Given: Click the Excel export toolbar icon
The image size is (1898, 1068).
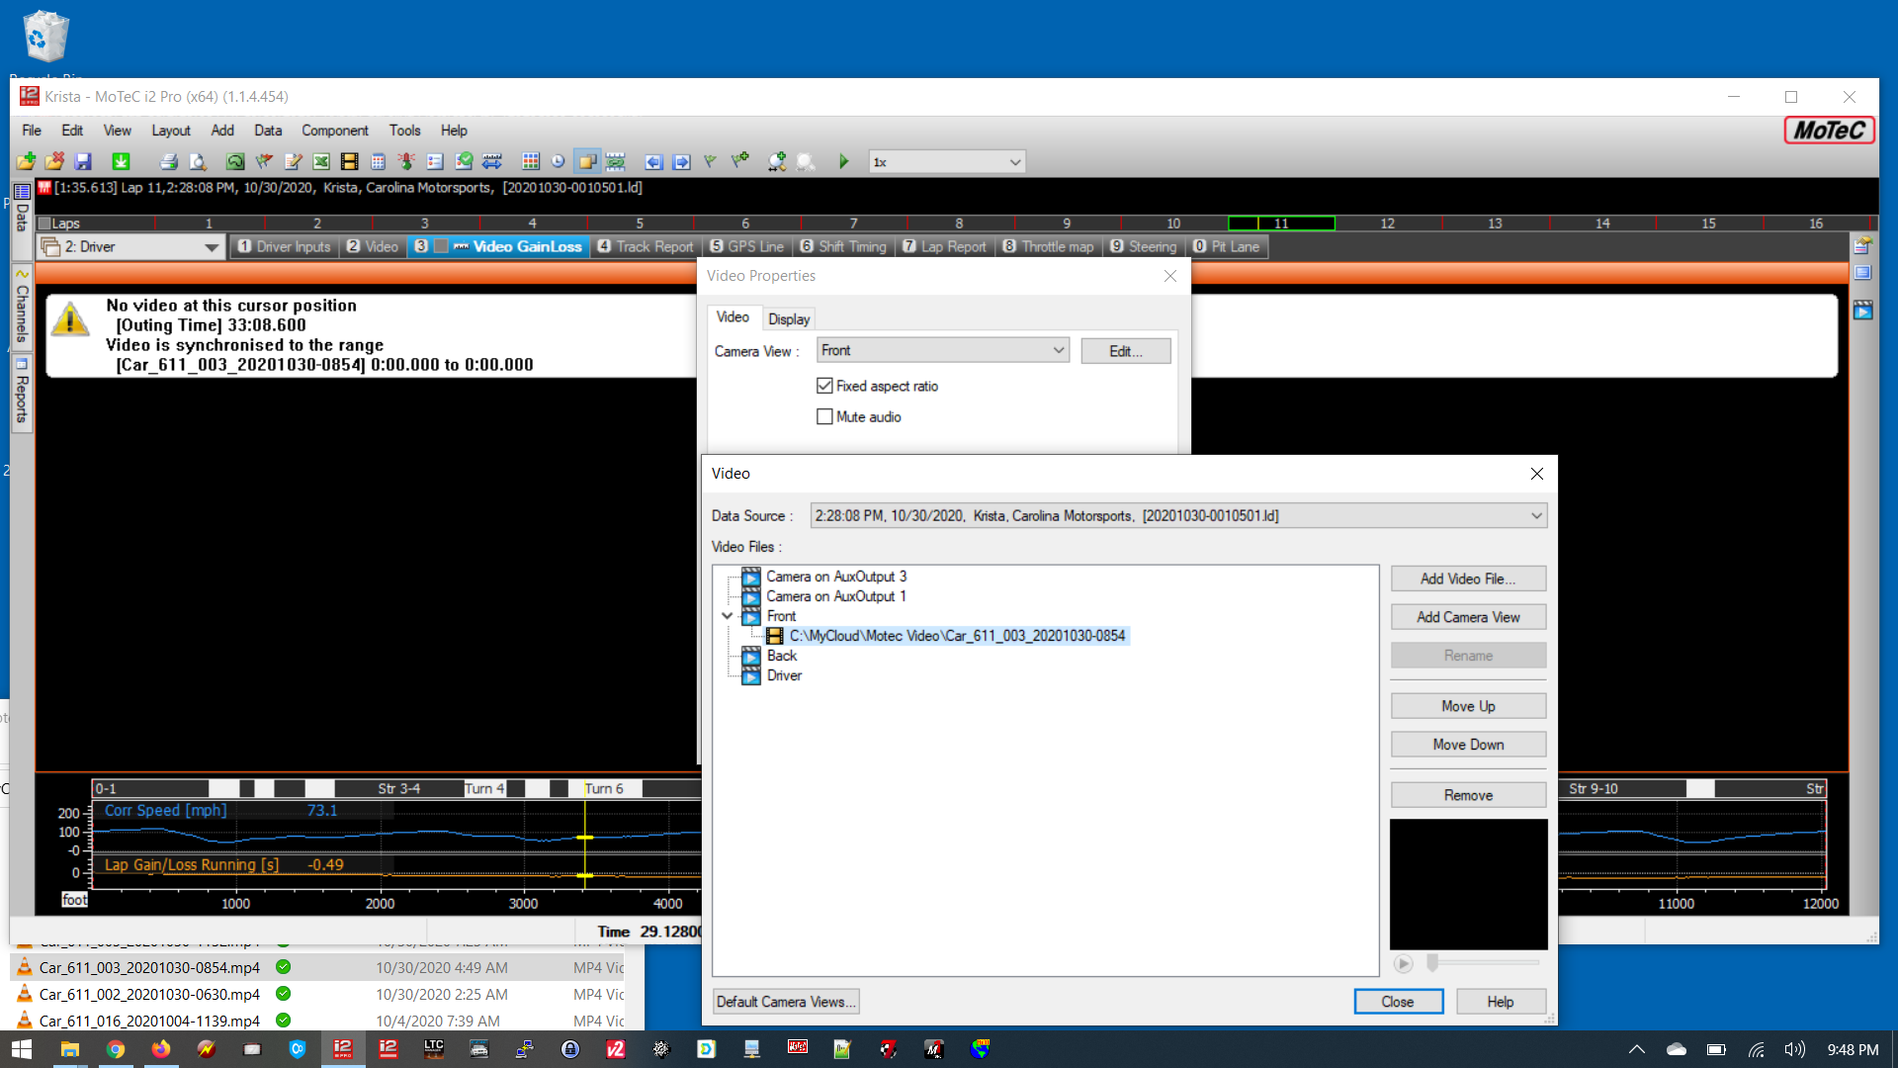Looking at the screenshot, I should [x=321, y=161].
